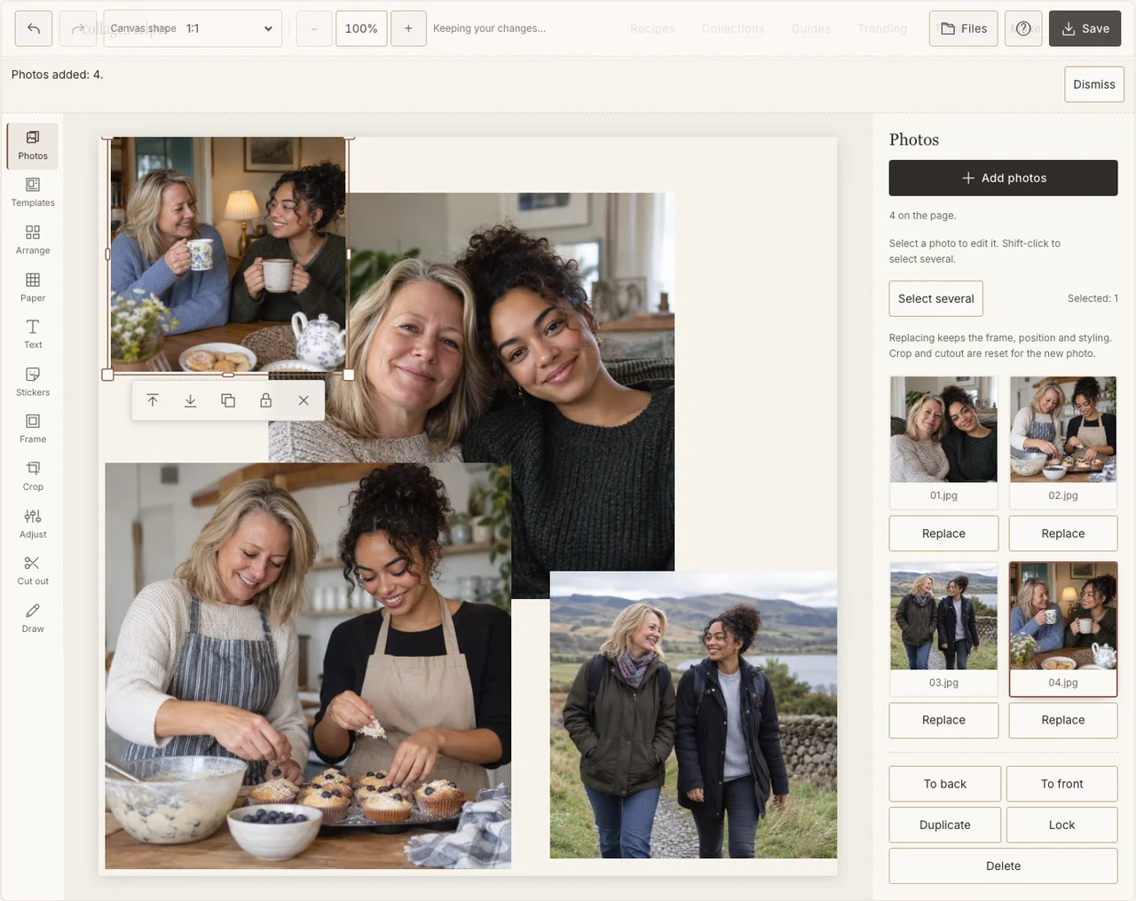The height and width of the screenshot is (901, 1136).
Task: Open the Templates tool
Action: click(33, 193)
